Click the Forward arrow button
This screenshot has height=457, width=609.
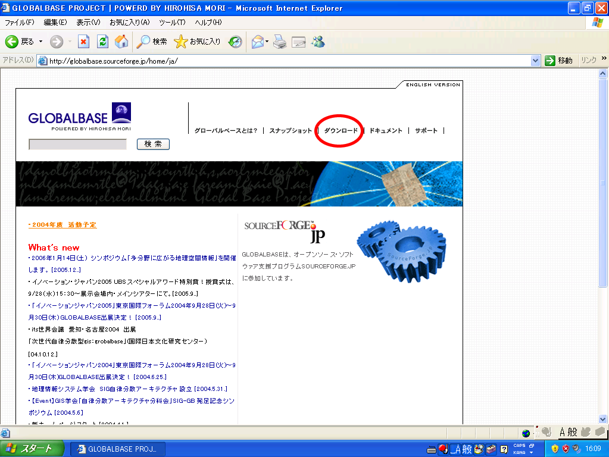(x=57, y=42)
